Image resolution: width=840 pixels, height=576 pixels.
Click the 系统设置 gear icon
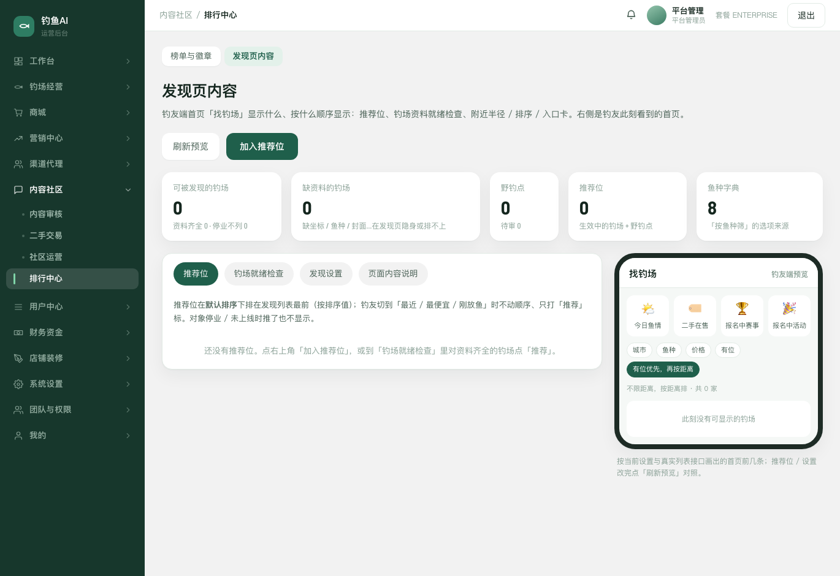[18, 384]
